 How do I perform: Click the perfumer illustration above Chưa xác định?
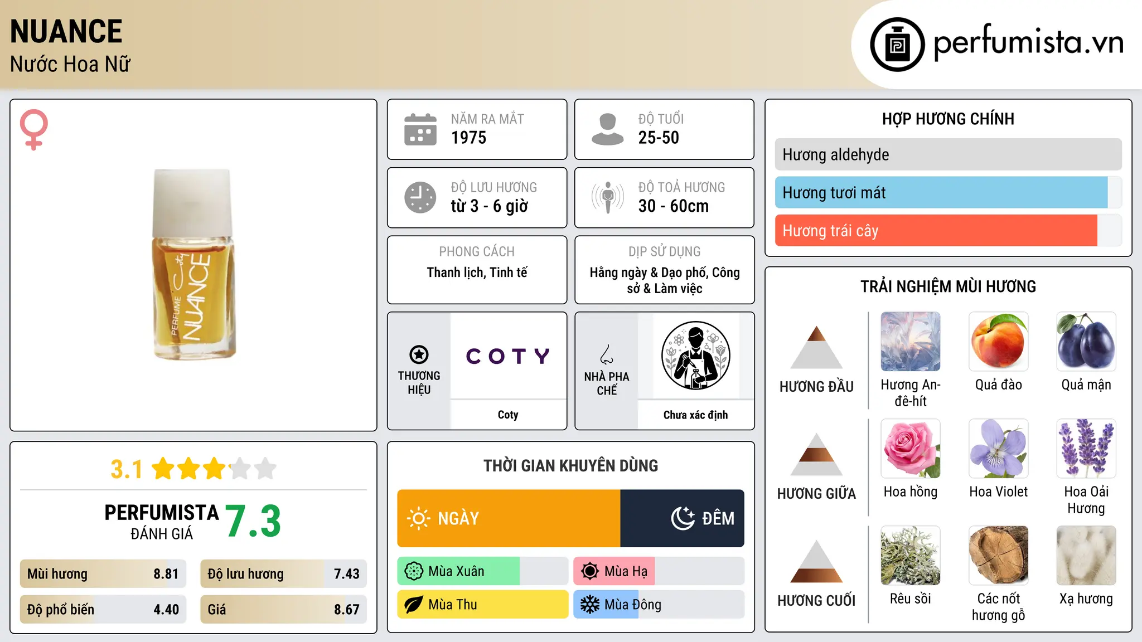(x=695, y=356)
